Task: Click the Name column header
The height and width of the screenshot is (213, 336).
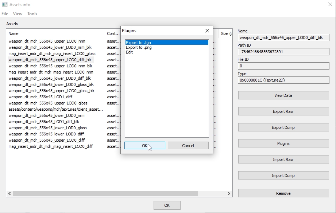Action: pyautogui.click(x=55, y=33)
